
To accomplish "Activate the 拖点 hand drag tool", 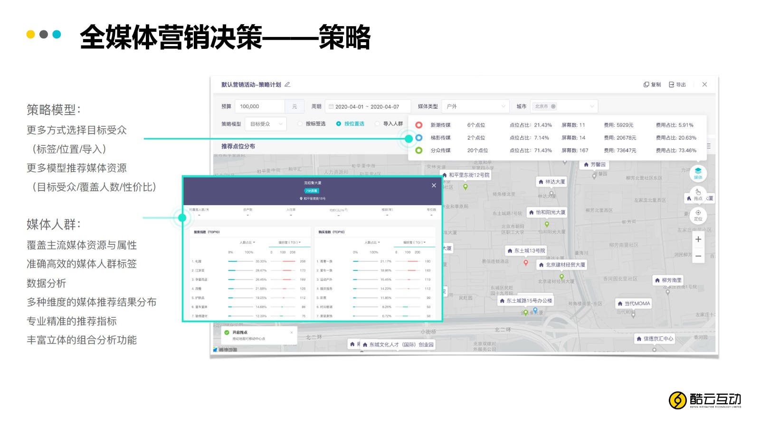I will (698, 194).
